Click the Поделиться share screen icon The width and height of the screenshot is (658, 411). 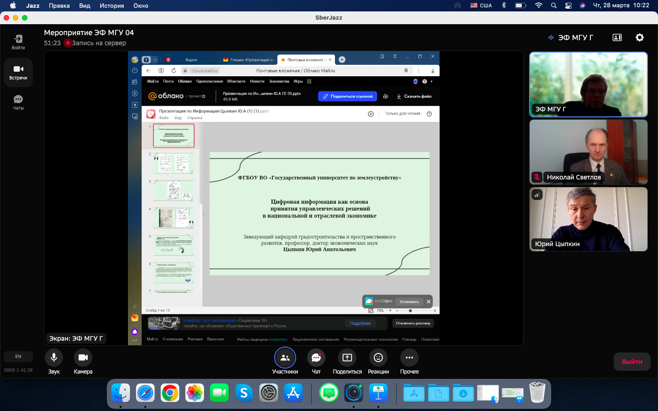(x=347, y=358)
